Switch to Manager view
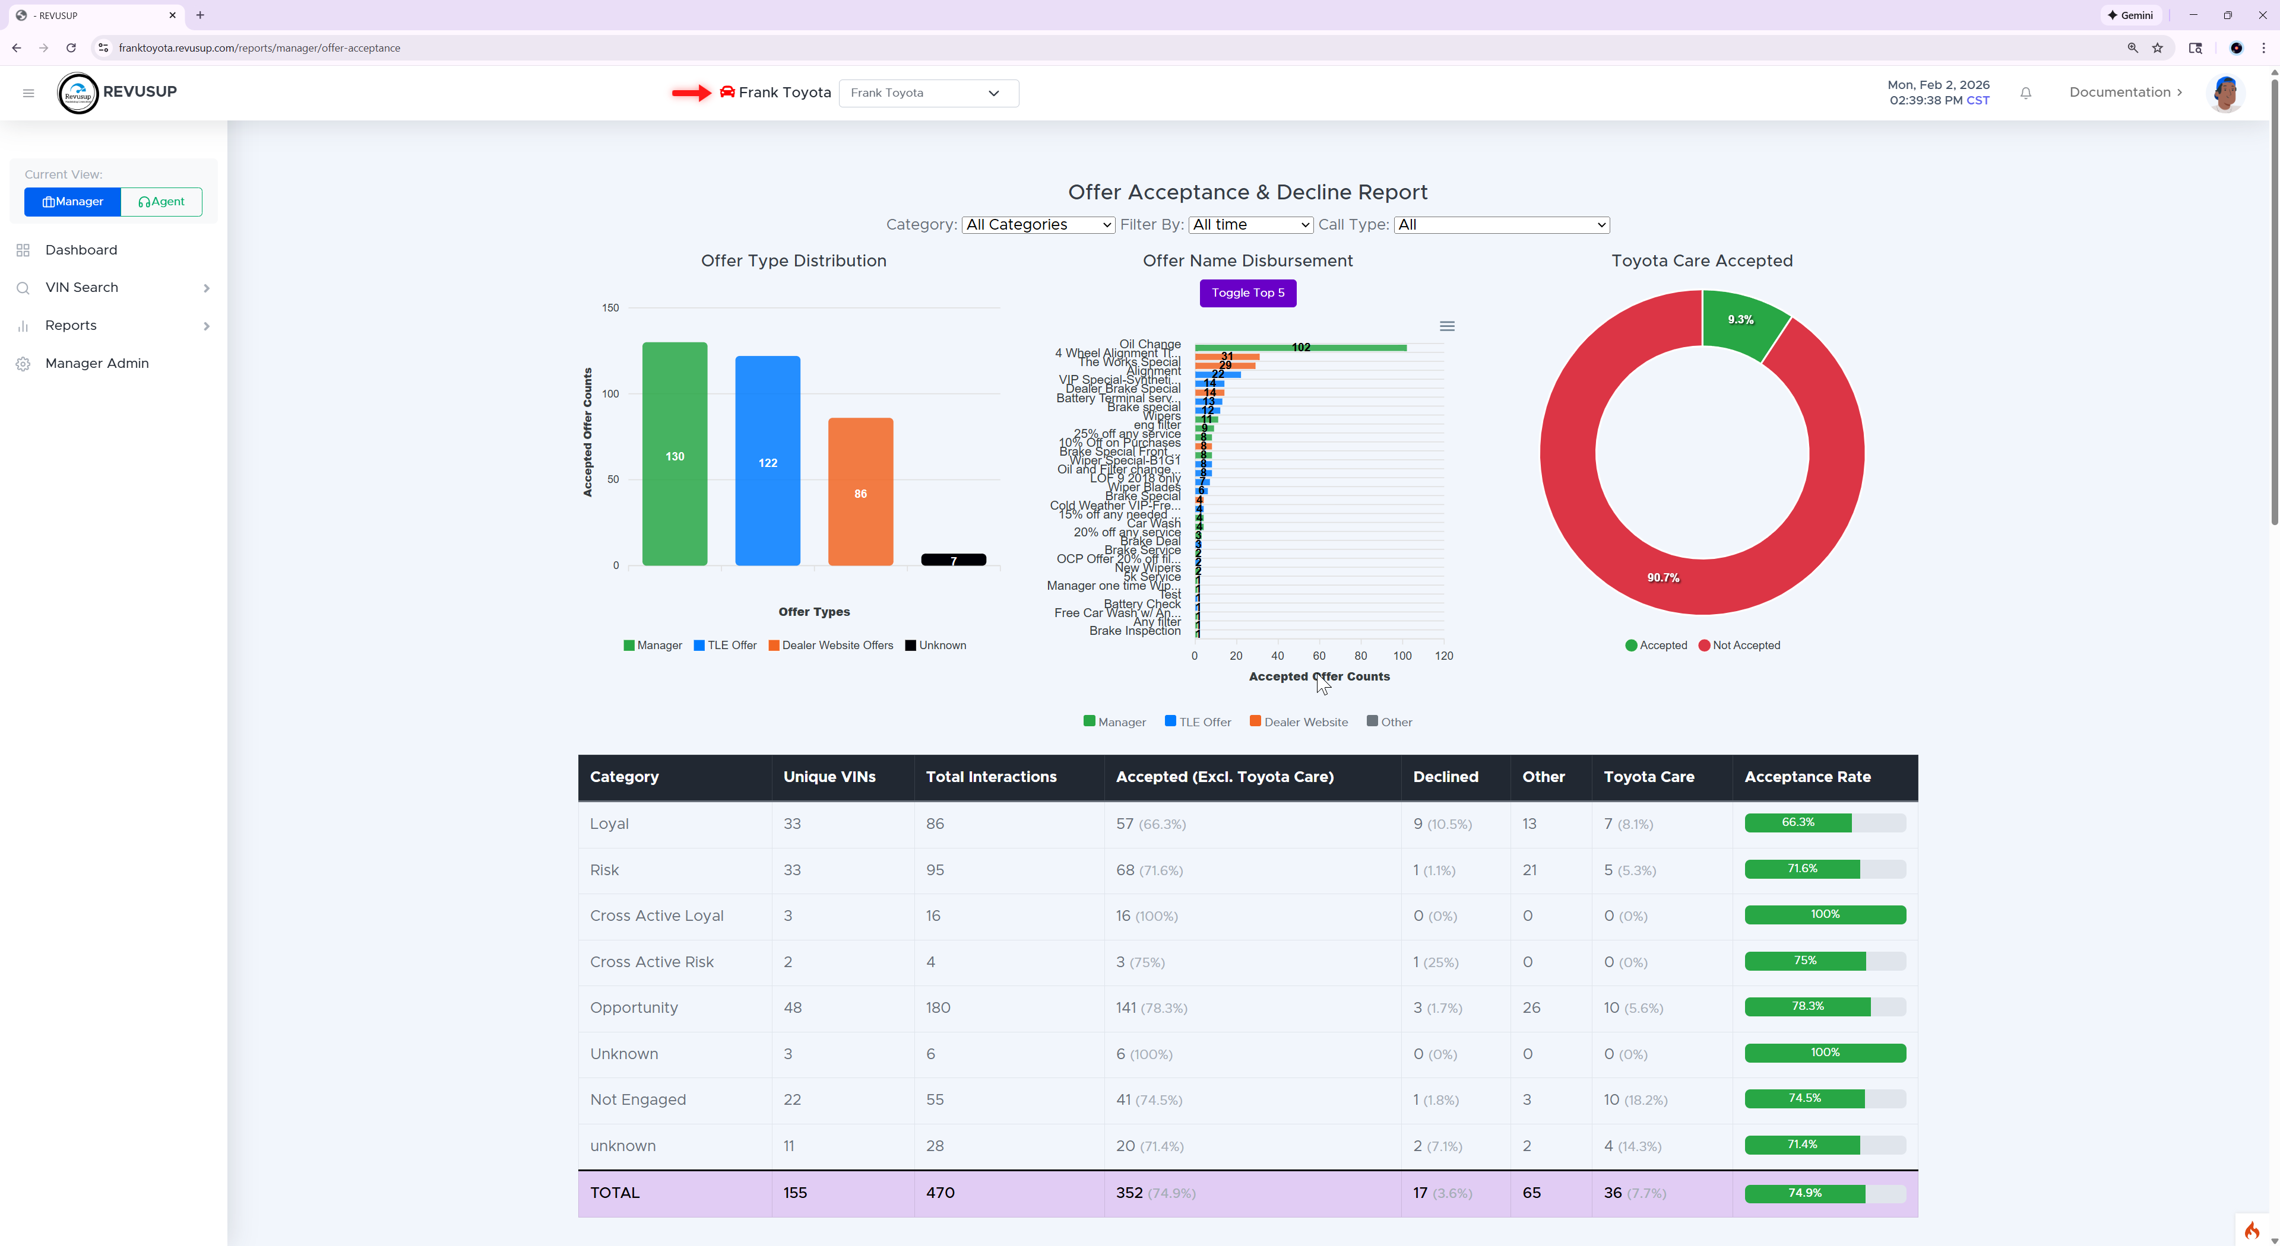This screenshot has width=2280, height=1246. pos(72,202)
